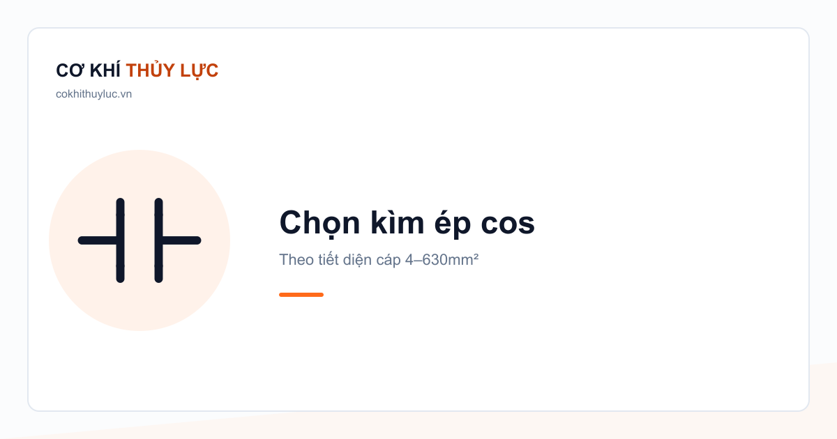This screenshot has height=439, width=837.
Task: Click the crimping tool icon in the circle
Action: pyautogui.click(x=139, y=240)
